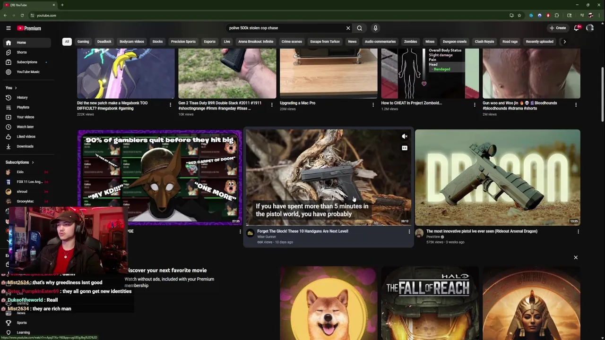Open options for Project Zomboid short
Image resolution: width=605 pixels, height=340 pixels.
[475, 105]
